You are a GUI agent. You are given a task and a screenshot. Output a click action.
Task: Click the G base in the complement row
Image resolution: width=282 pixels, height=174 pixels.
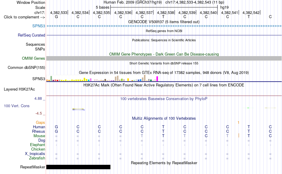56,17
